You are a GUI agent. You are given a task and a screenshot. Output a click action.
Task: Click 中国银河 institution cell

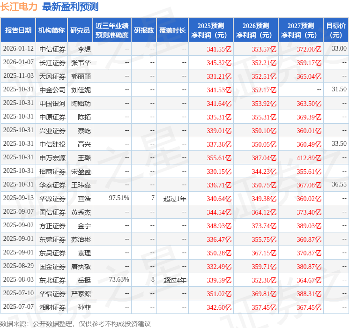(x=52, y=104)
